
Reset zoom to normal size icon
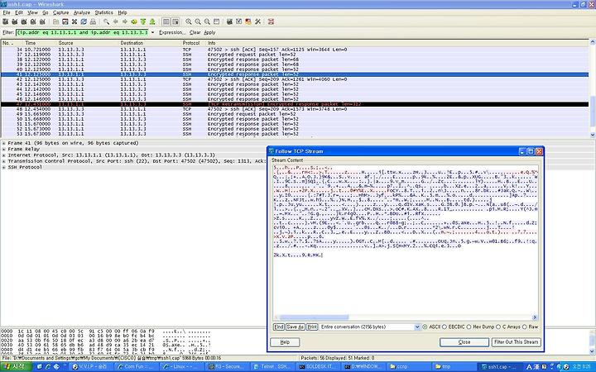[207, 21]
